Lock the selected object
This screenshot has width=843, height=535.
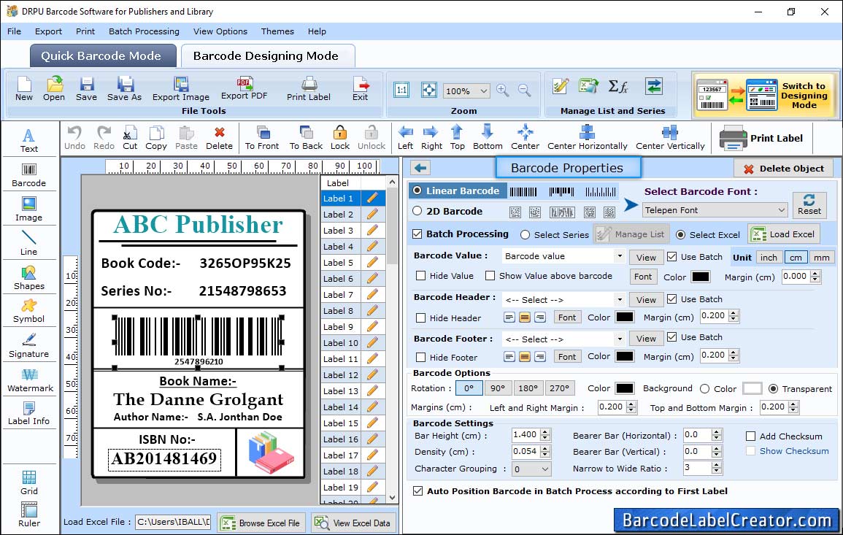(x=340, y=138)
